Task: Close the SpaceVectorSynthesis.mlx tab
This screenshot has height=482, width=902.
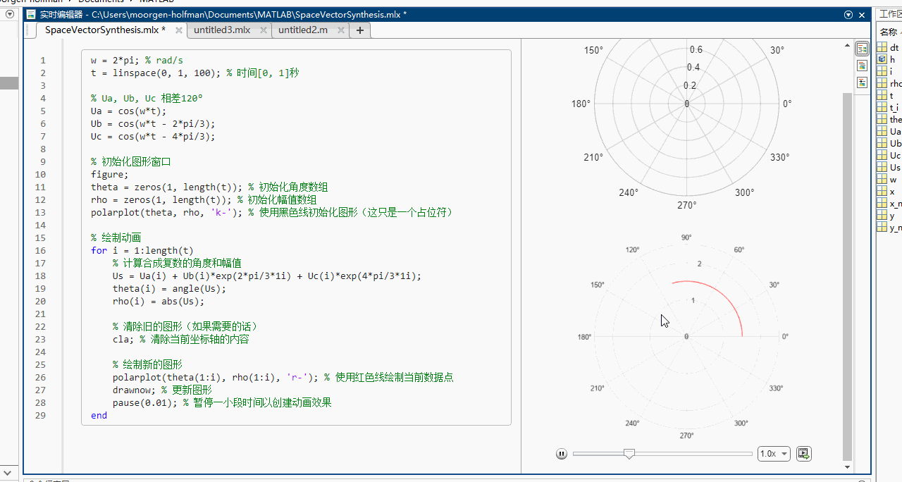Action: (179, 30)
